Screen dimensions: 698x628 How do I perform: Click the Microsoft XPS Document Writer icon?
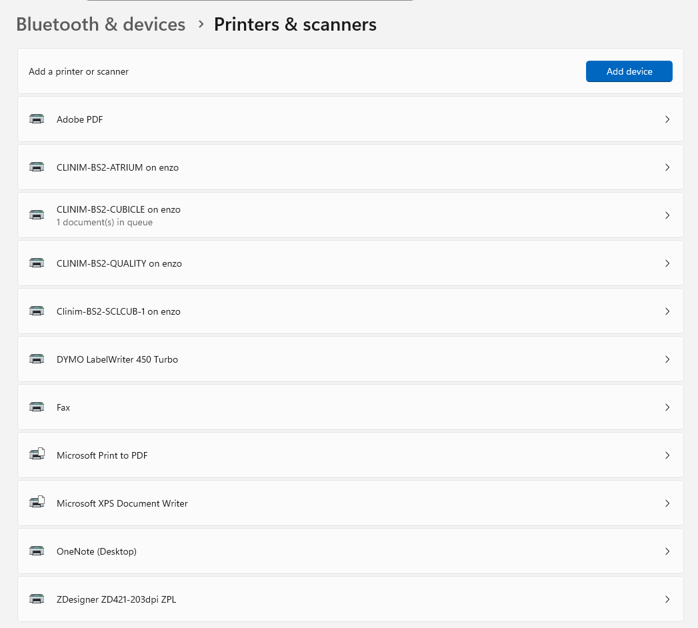click(37, 503)
